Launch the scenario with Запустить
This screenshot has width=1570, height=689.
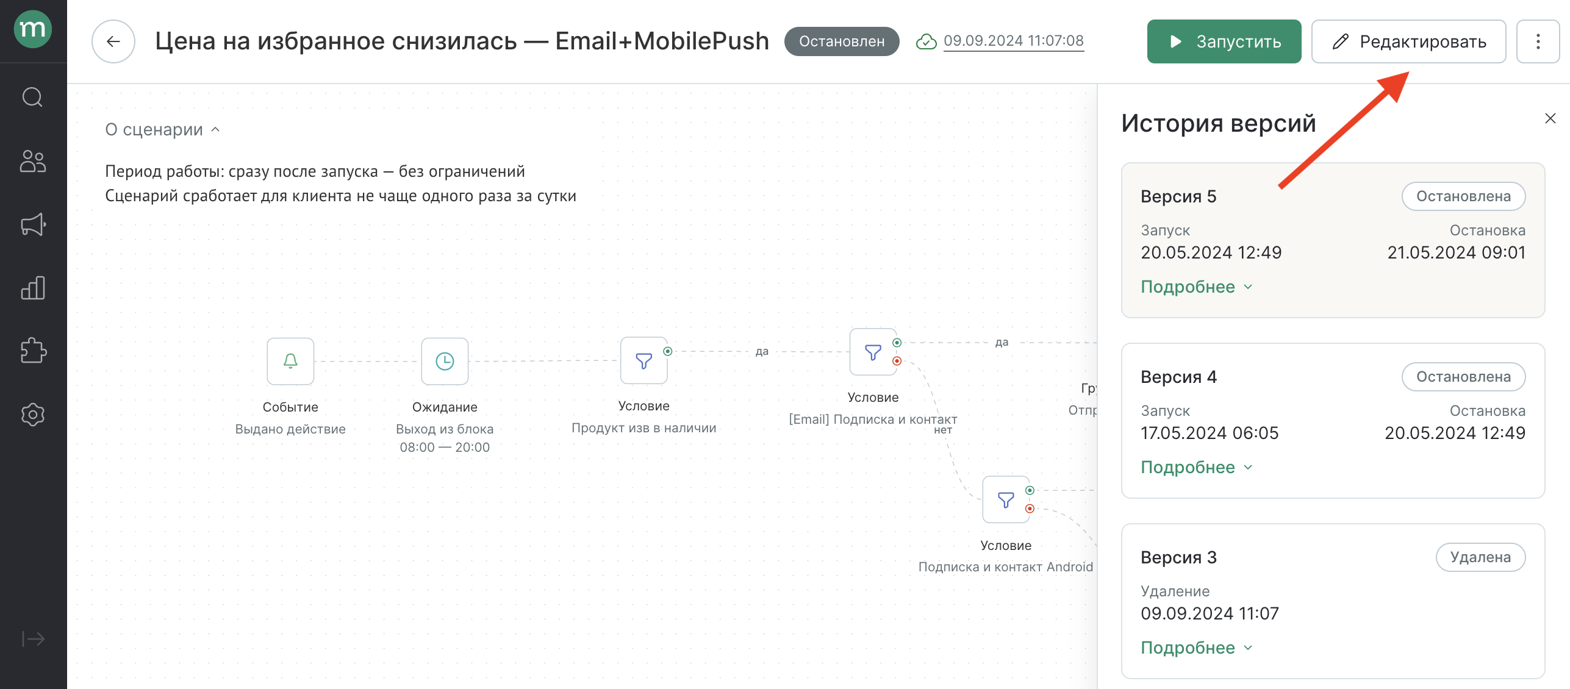(1224, 41)
